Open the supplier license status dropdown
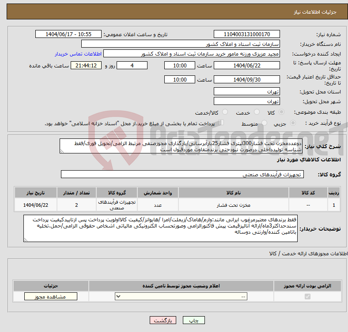 [x=181, y=297]
